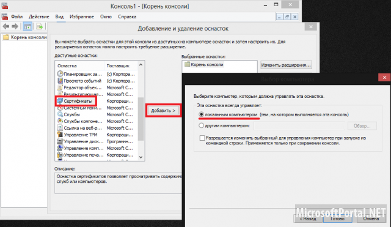The height and width of the screenshot is (227, 391).
Task: Click Корень консоли folder icon in console tree
Action: (6, 37)
